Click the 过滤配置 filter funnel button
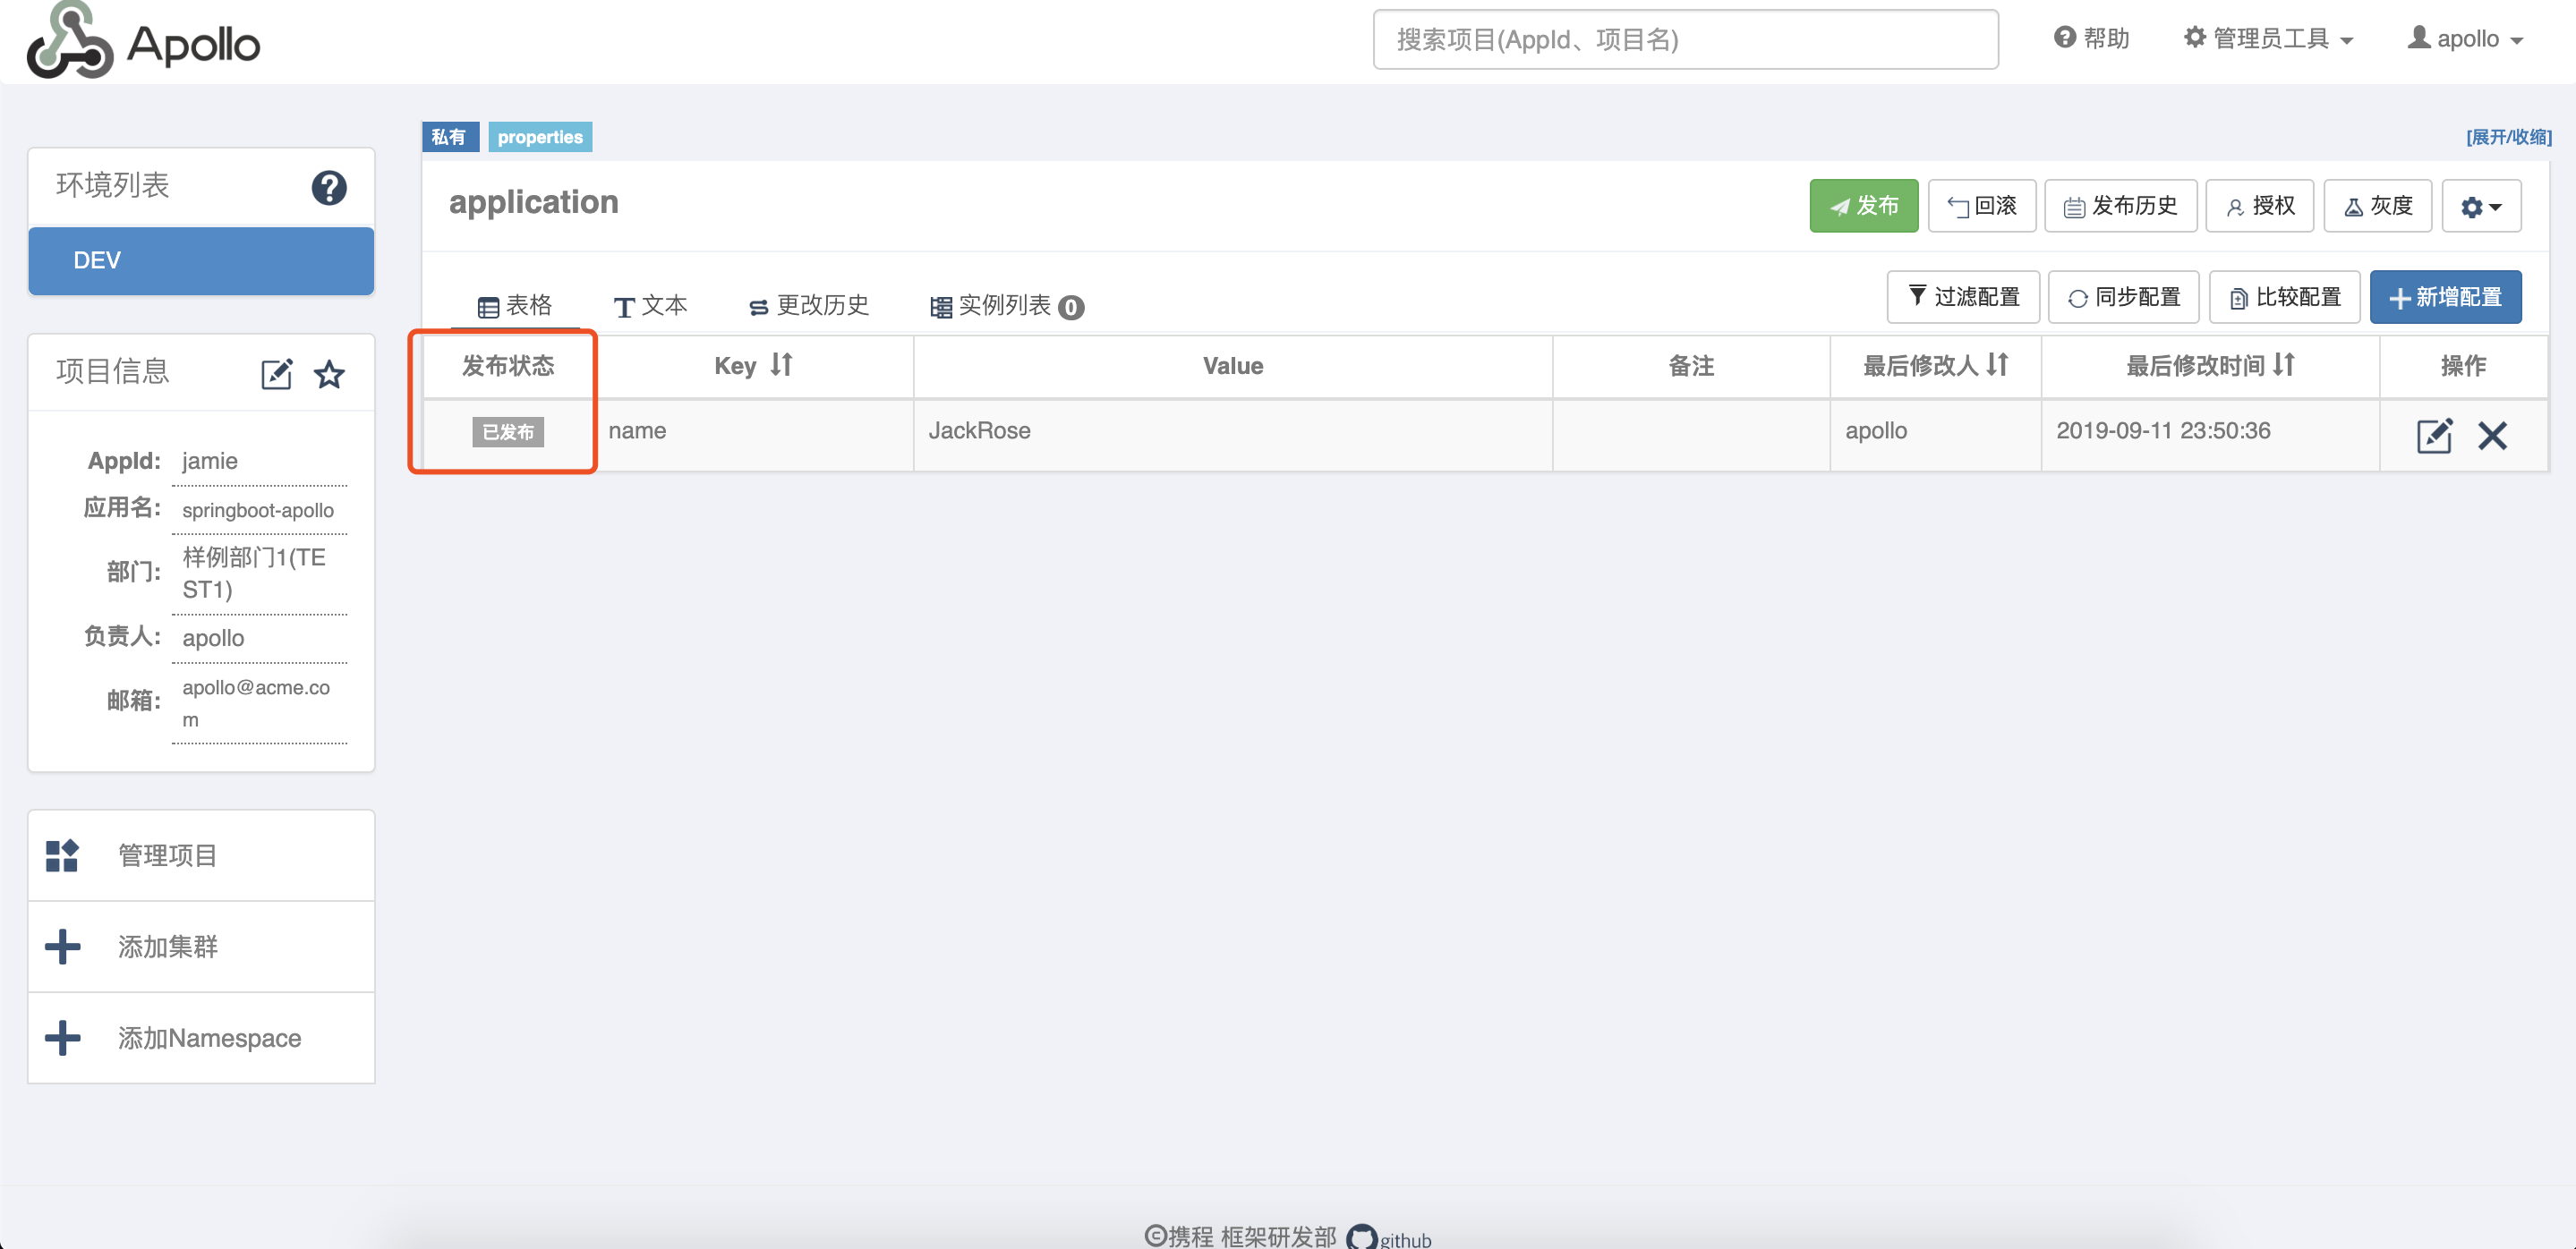This screenshot has width=2576, height=1249. 1962,297
